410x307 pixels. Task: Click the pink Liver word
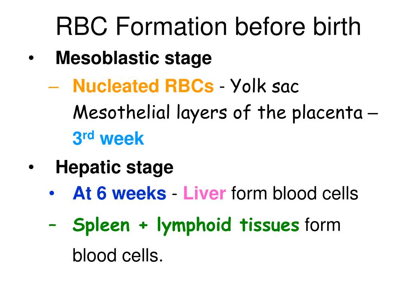205,193
